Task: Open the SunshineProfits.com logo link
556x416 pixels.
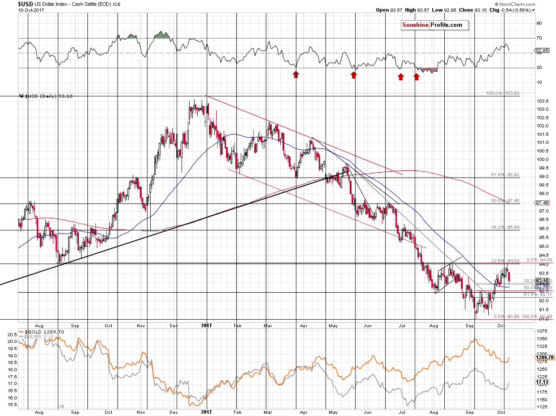Action: [434, 25]
